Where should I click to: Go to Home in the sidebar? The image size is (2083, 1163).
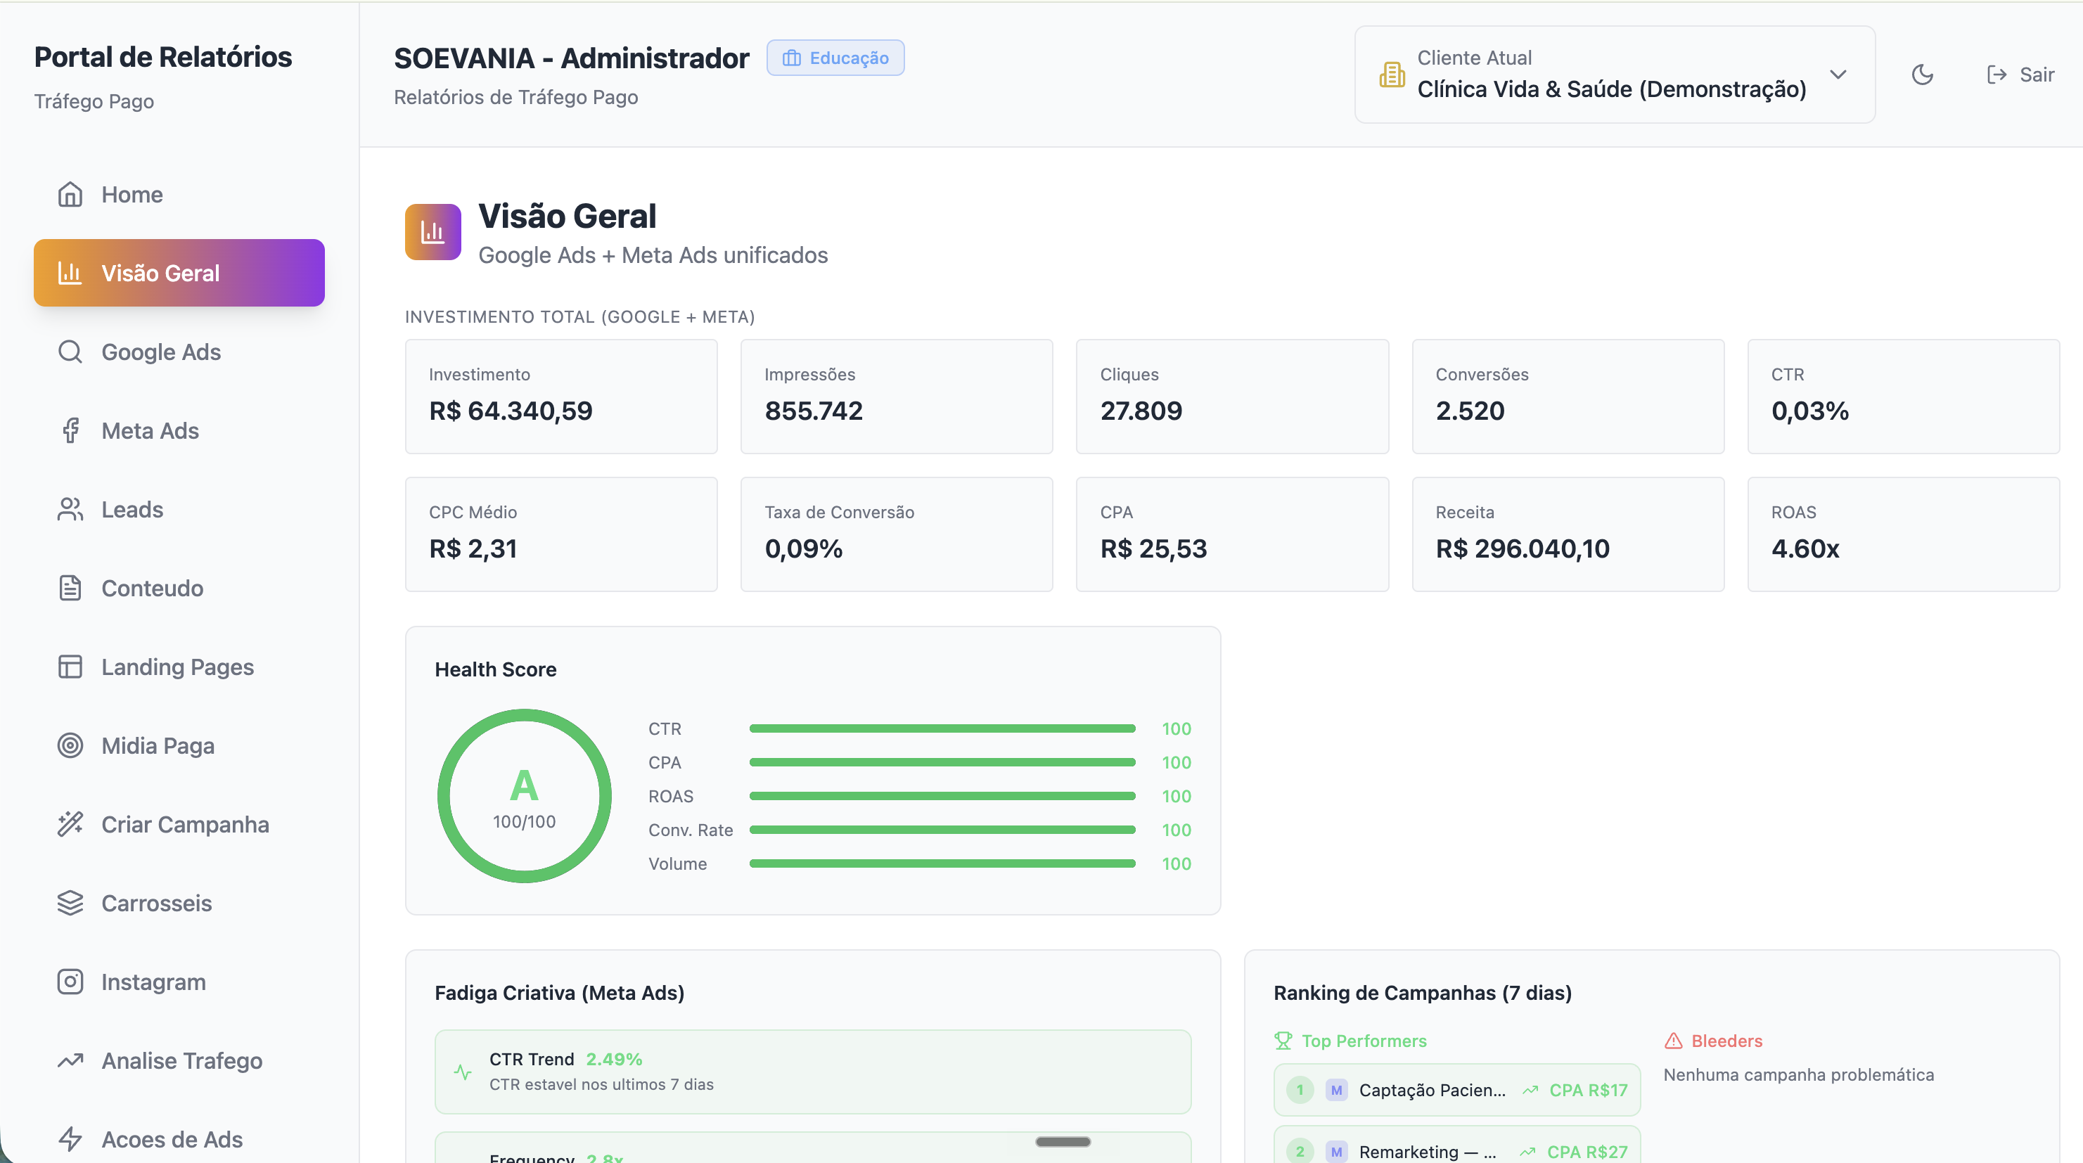coord(179,194)
